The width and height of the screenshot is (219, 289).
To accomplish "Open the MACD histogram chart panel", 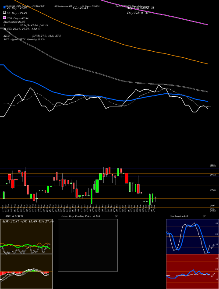I will [26, 271].
